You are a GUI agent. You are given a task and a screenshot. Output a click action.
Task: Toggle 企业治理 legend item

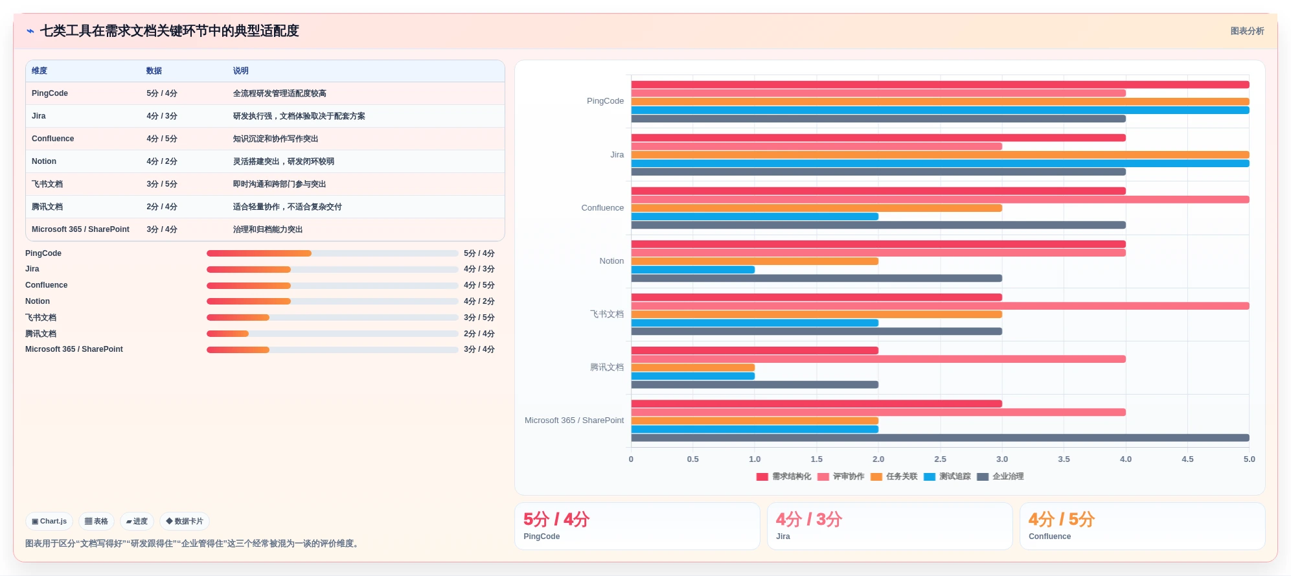[1000, 477]
